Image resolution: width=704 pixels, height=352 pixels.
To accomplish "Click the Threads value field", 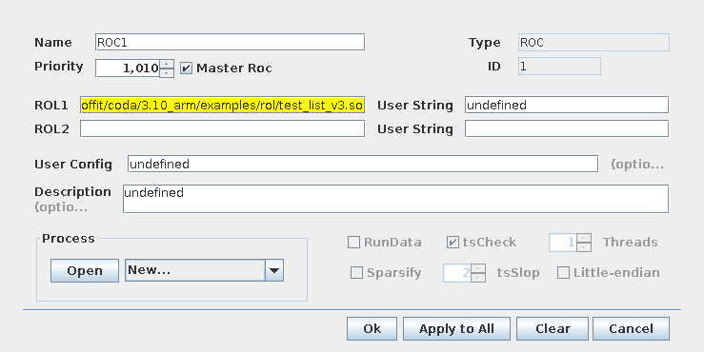I will [563, 243].
